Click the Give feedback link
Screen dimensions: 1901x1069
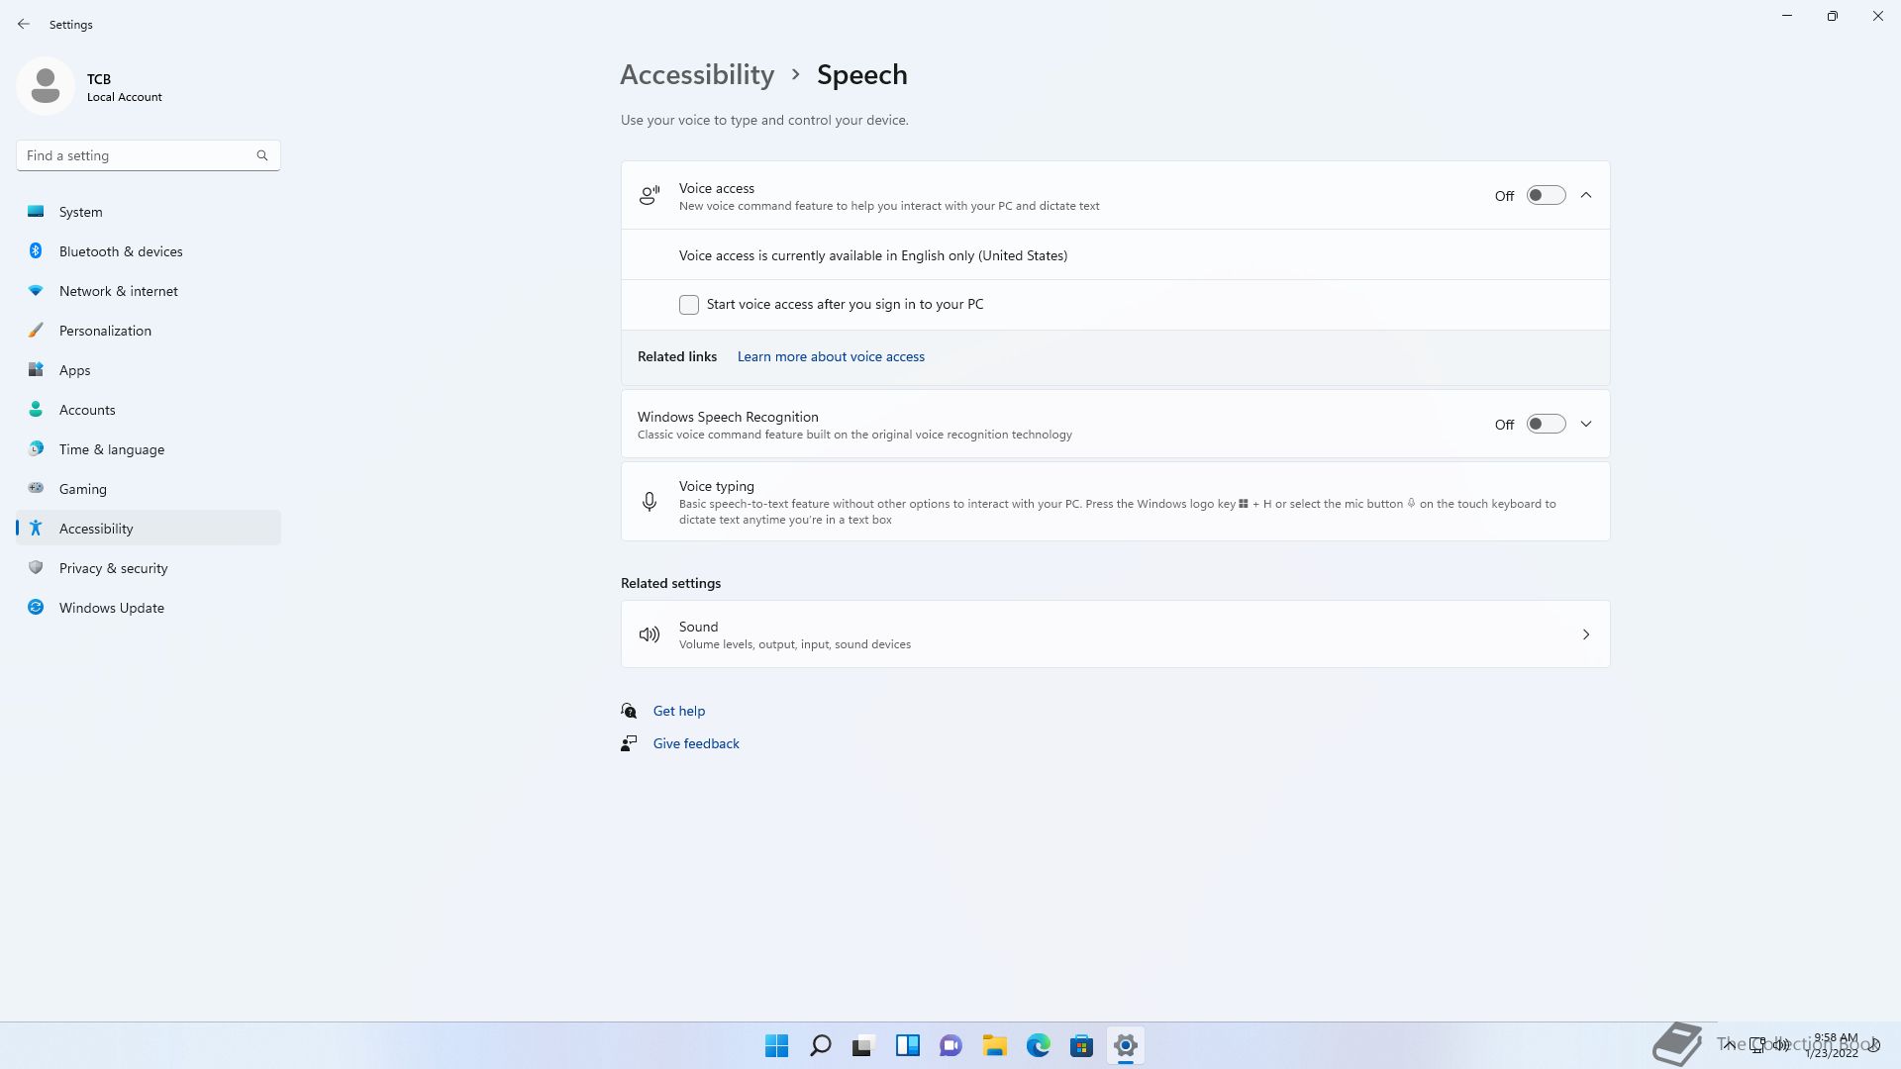click(x=696, y=743)
